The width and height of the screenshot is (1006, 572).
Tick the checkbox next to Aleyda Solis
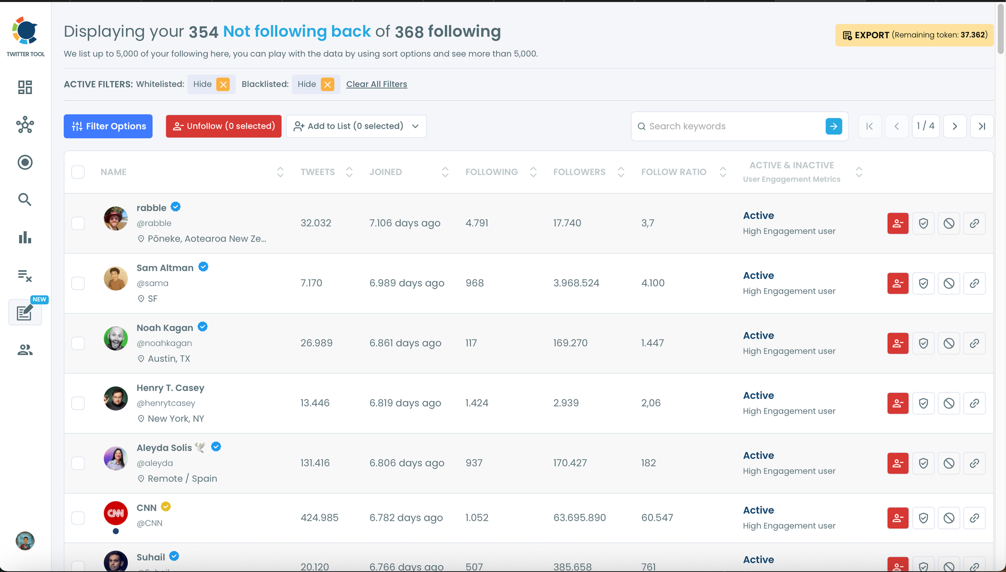78,463
